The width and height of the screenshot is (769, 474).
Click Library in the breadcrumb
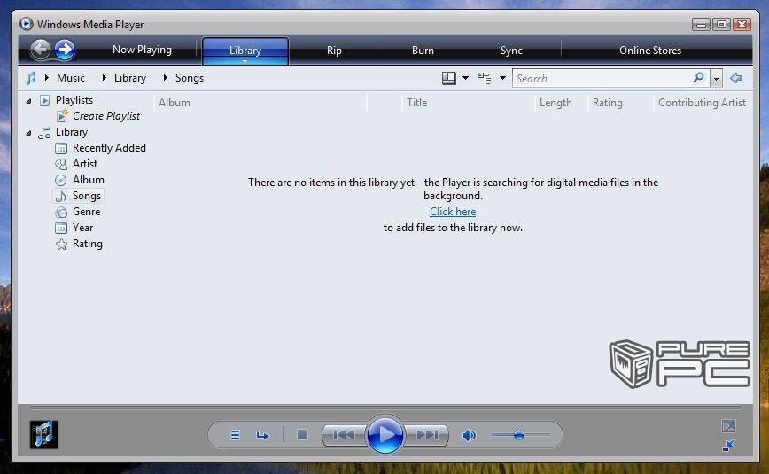[130, 78]
